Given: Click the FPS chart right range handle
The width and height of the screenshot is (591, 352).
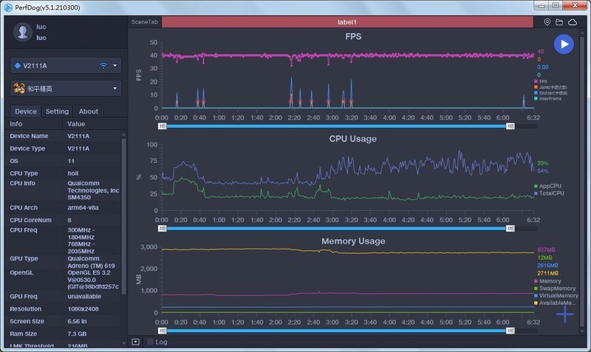Looking at the screenshot, I should (x=510, y=126).
